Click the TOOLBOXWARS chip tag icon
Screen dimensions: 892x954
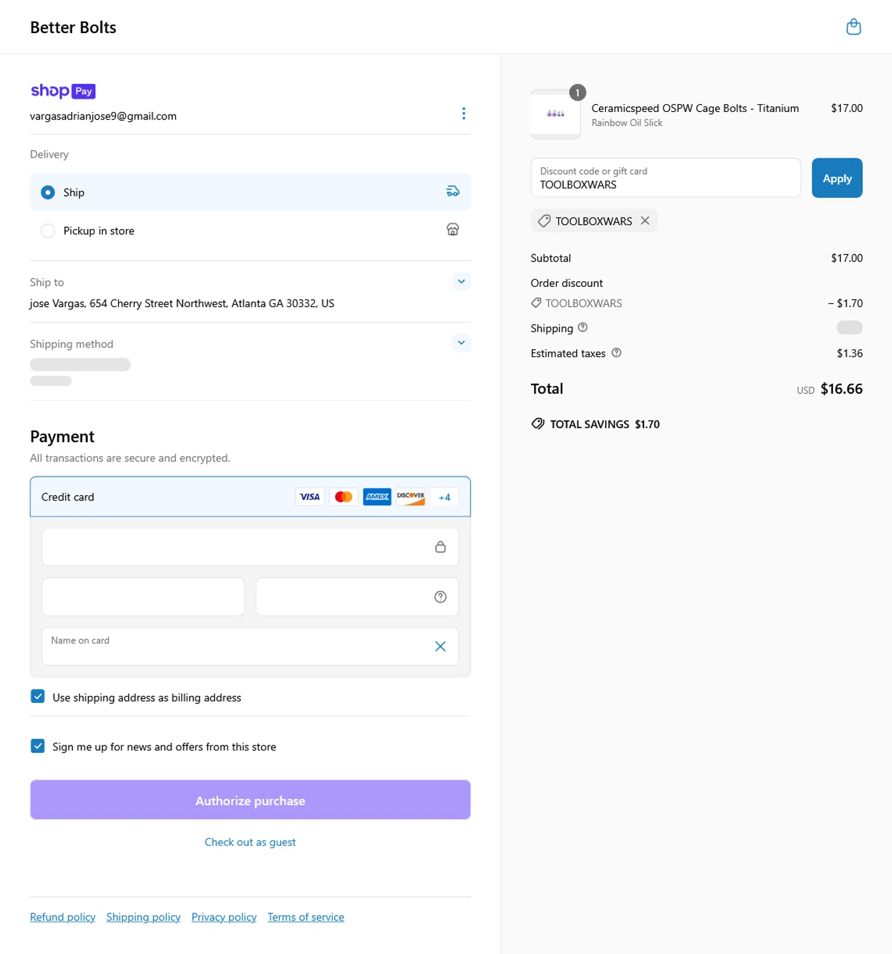pyautogui.click(x=544, y=221)
